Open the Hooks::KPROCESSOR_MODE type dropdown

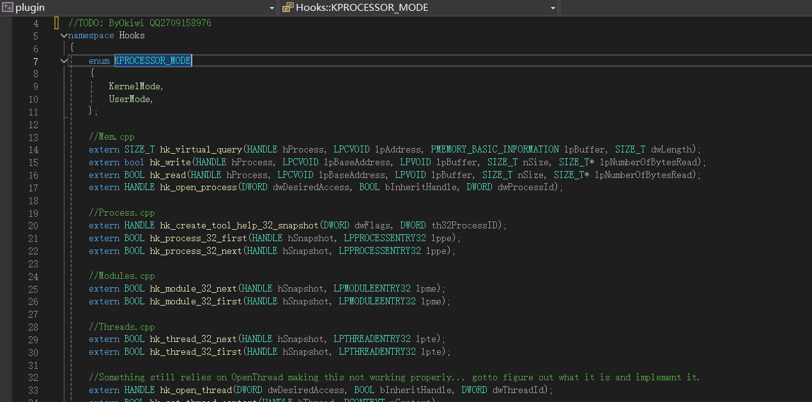point(553,8)
